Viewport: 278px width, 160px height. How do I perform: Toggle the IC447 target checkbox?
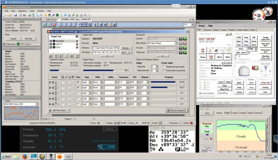click(51, 48)
